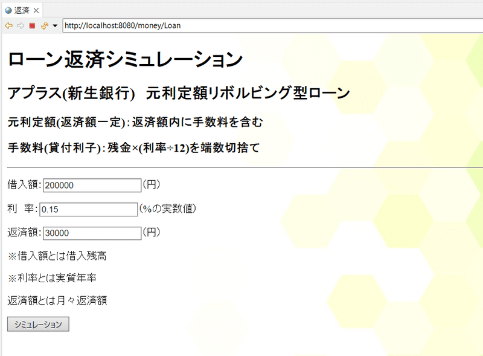Click the note ※利率とは実質年率
483x356 pixels.
(x=52, y=278)
